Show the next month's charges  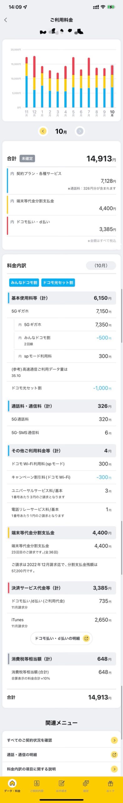click(x=80, y=131)
